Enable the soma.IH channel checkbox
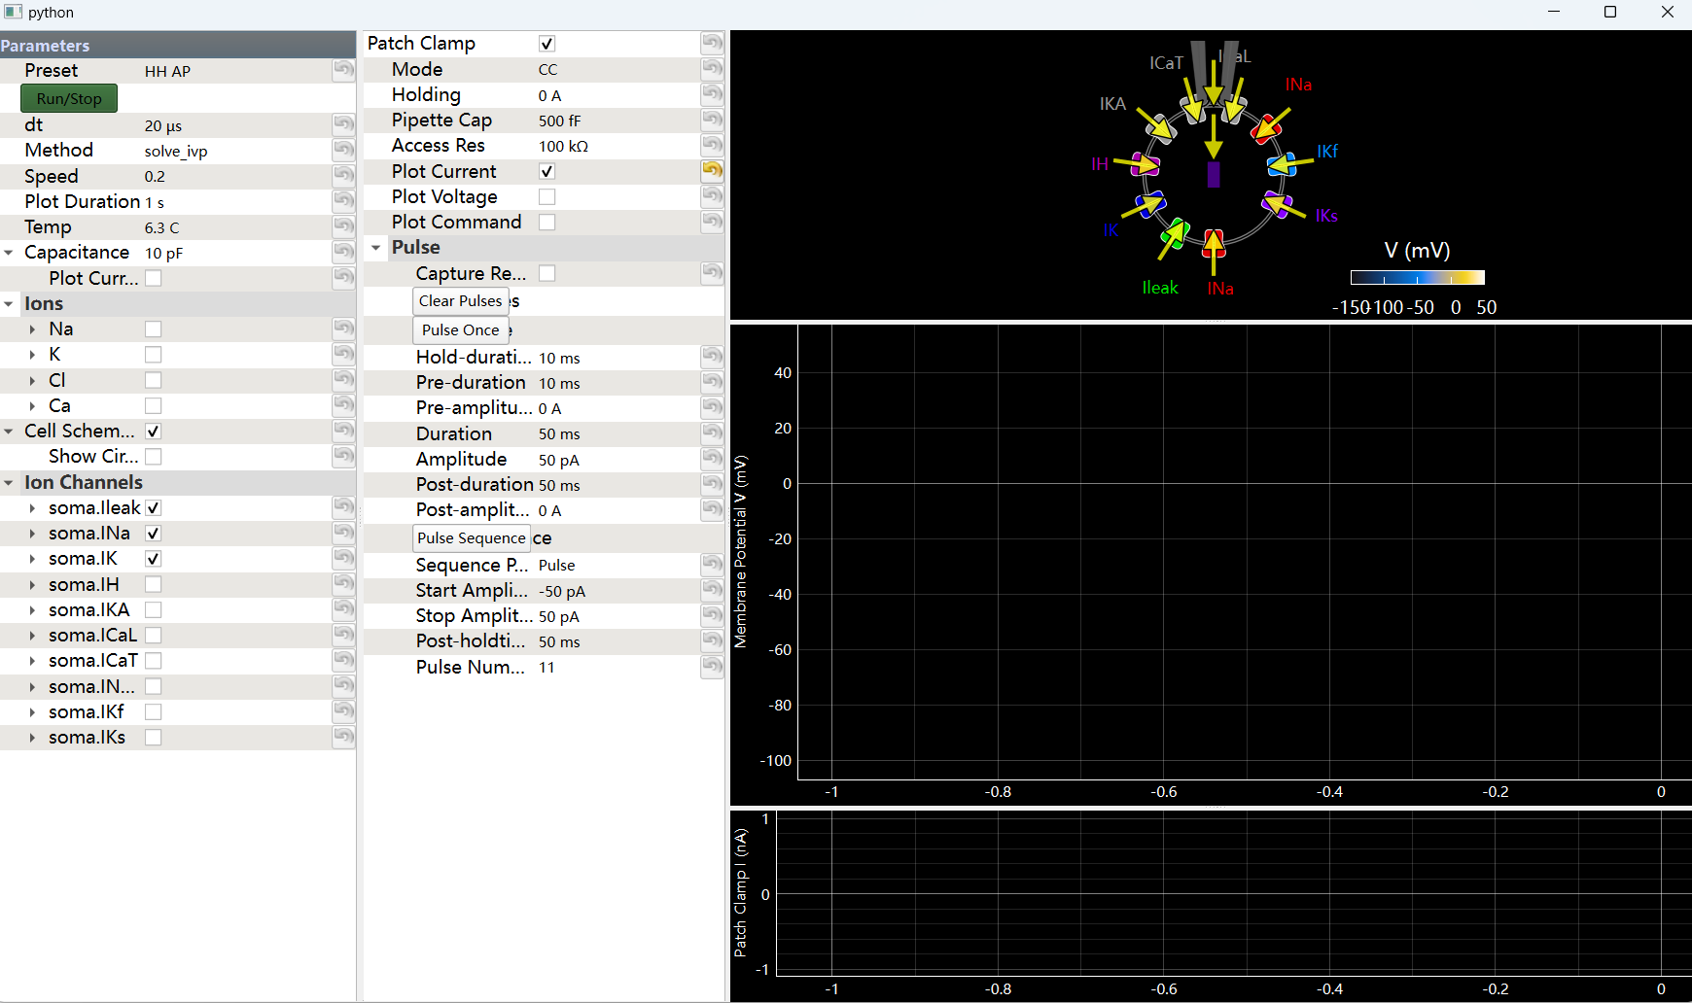The image size is (1692, 1003). [x=153, y=584]
